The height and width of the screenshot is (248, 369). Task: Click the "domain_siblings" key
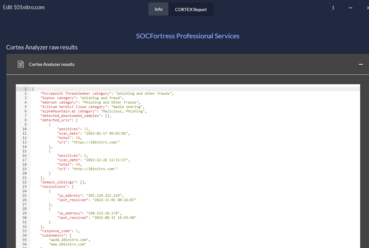tap(58, 182)
